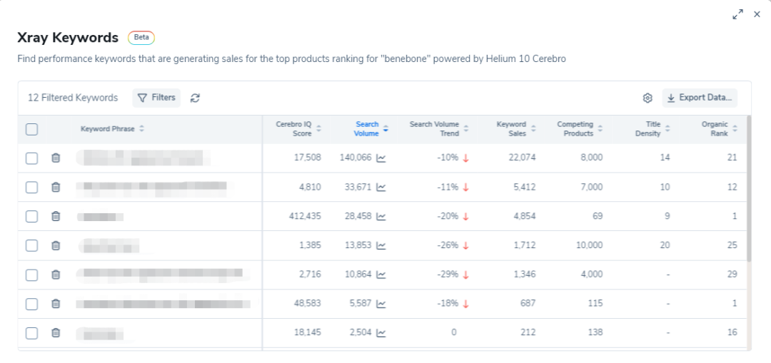Click the Export Data button
Viewport: 771px width, 363px height.
pyautogui.click(x=700, y=98)
